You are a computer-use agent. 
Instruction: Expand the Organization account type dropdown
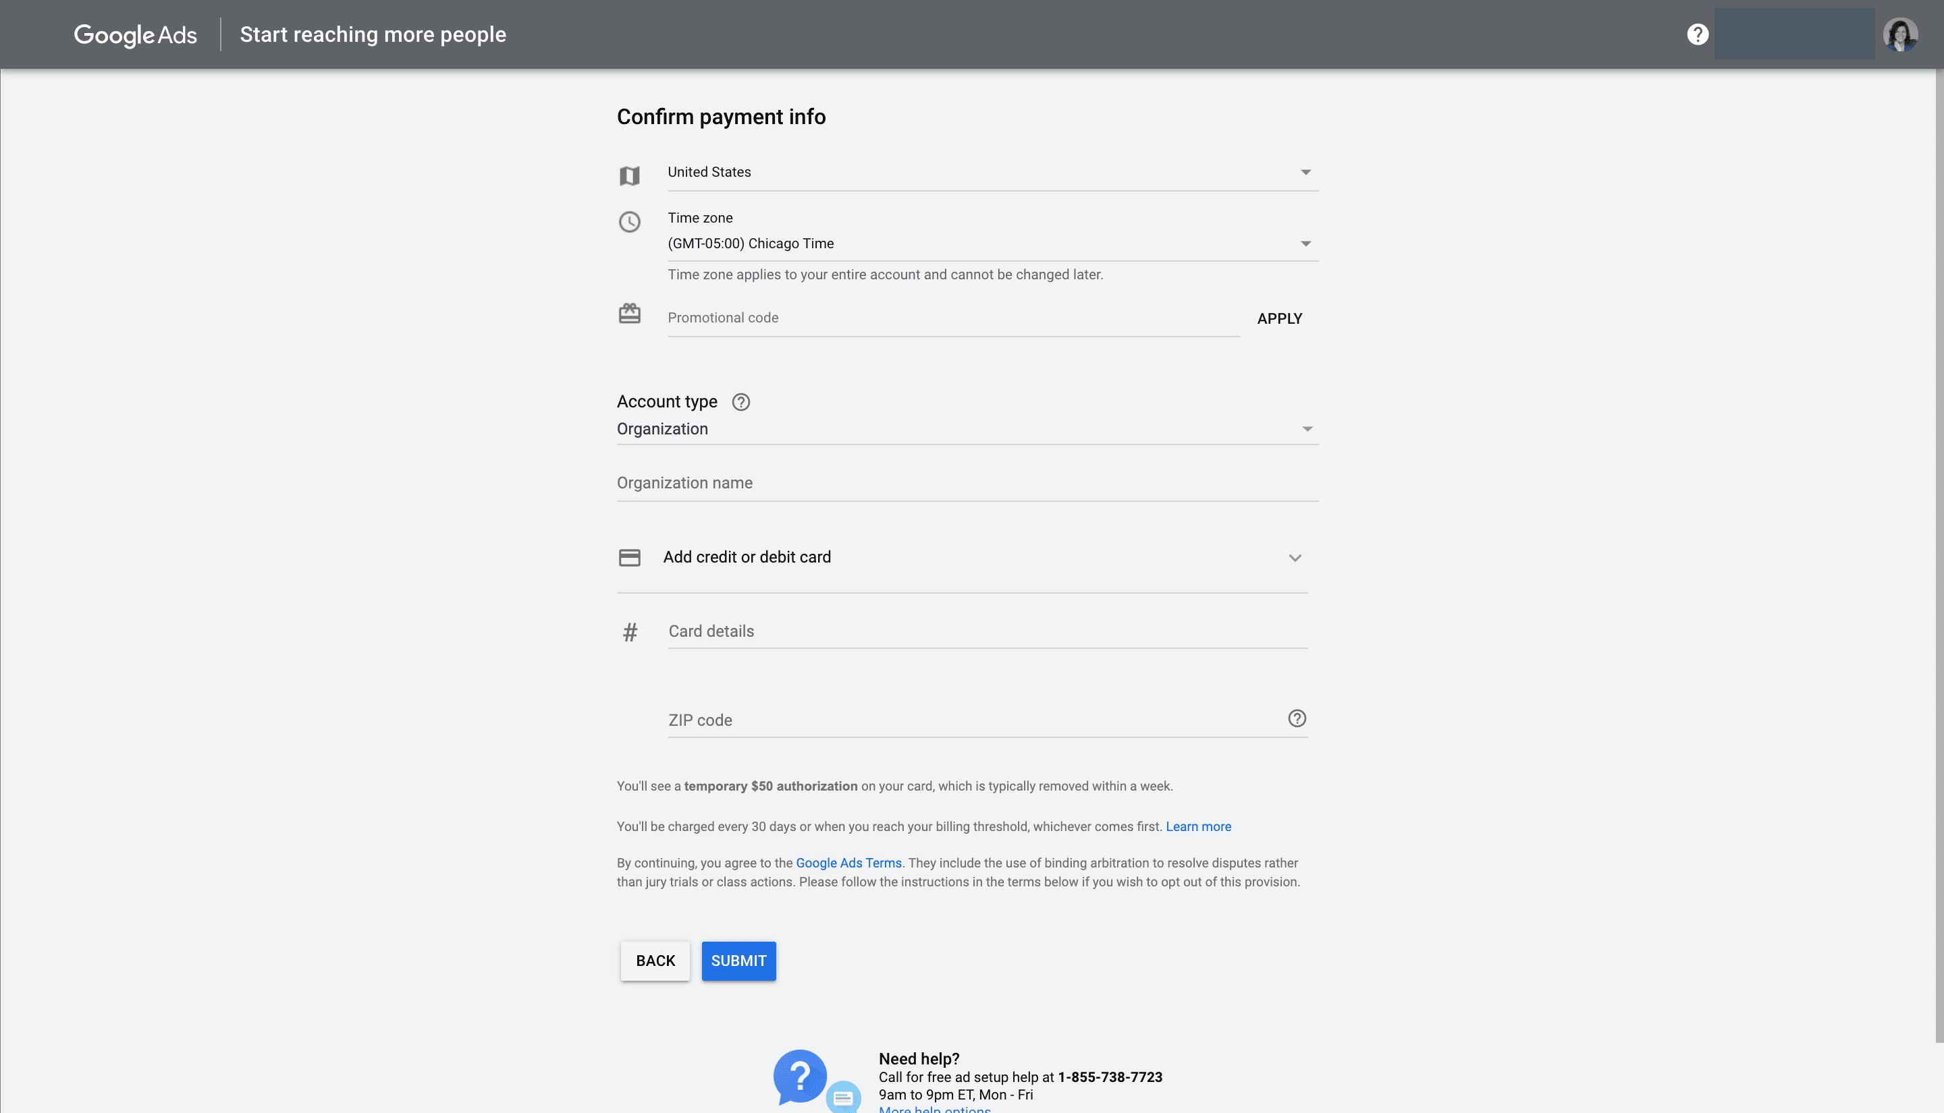pyautogui.click(x=1306, y=428)
